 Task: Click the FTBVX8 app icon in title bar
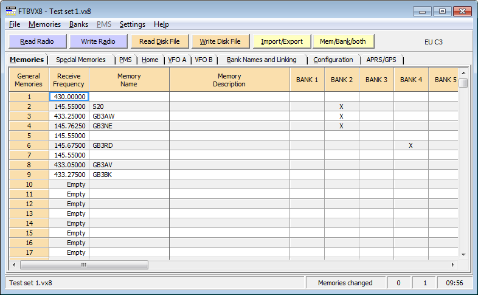pyautogui.click(x=11, y=11)
